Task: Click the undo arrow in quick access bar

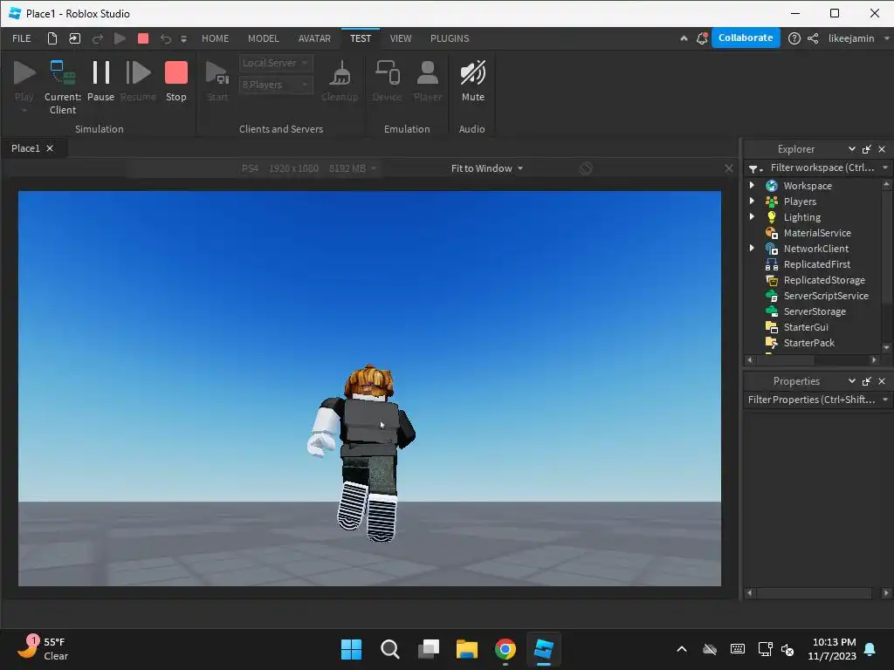Action: [x=166, y=38]
